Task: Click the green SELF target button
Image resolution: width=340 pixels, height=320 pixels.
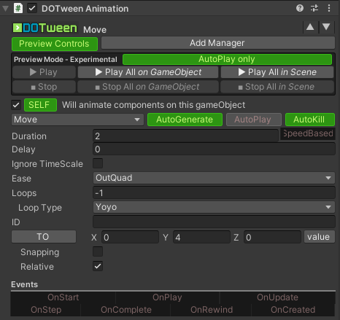Action: tap(40, 105)
